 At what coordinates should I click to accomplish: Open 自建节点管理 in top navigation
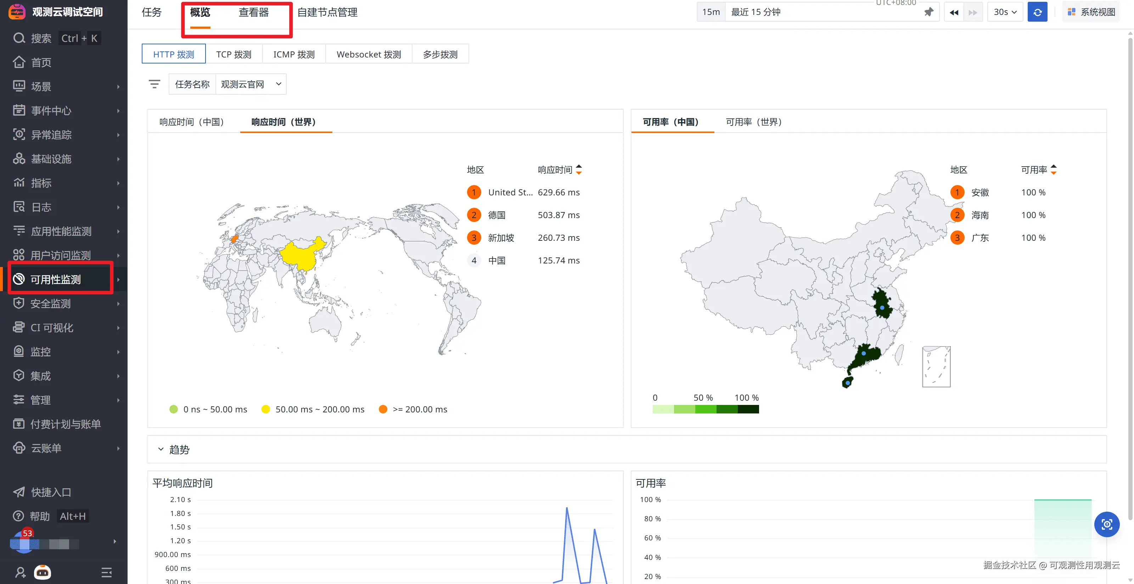pyautogui.click(x=327, y=12)
